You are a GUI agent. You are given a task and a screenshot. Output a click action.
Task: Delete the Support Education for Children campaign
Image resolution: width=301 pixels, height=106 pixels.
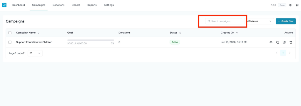(291, 42)
